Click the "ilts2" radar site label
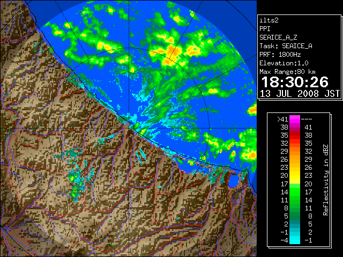The height and width of the screenshot is (257, 343). 269,20
